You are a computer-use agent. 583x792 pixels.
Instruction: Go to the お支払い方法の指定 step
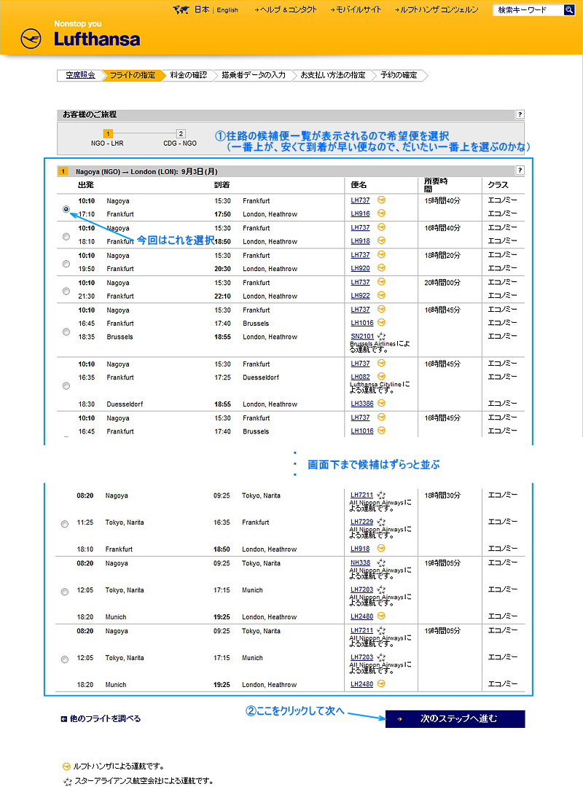tap(333, 75)
